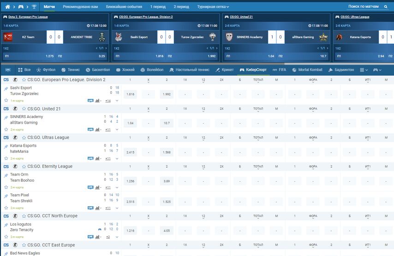
Task: Favorite the CS:GO Eternity League
Action: 24,167
